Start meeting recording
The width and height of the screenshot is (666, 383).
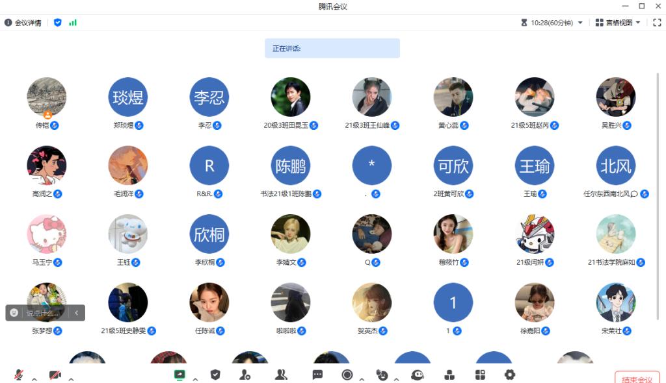[x=347, y=375]
